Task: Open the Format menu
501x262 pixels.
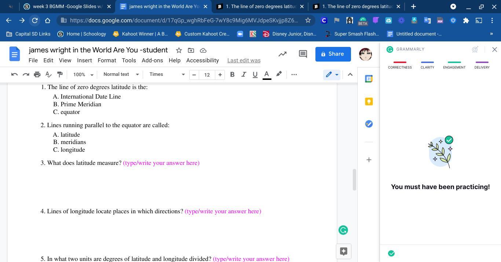Action: (107, 60)
